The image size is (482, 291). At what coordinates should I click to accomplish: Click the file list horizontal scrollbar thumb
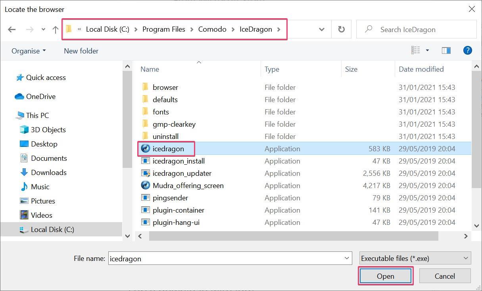pyautogui.click(x=293, y=236)
